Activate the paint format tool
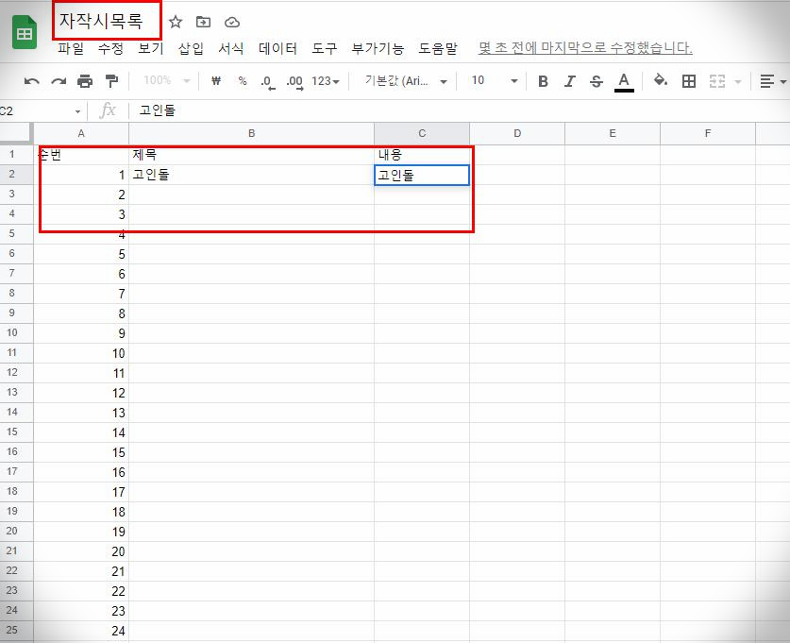790x643 pixels. (111, 80)
